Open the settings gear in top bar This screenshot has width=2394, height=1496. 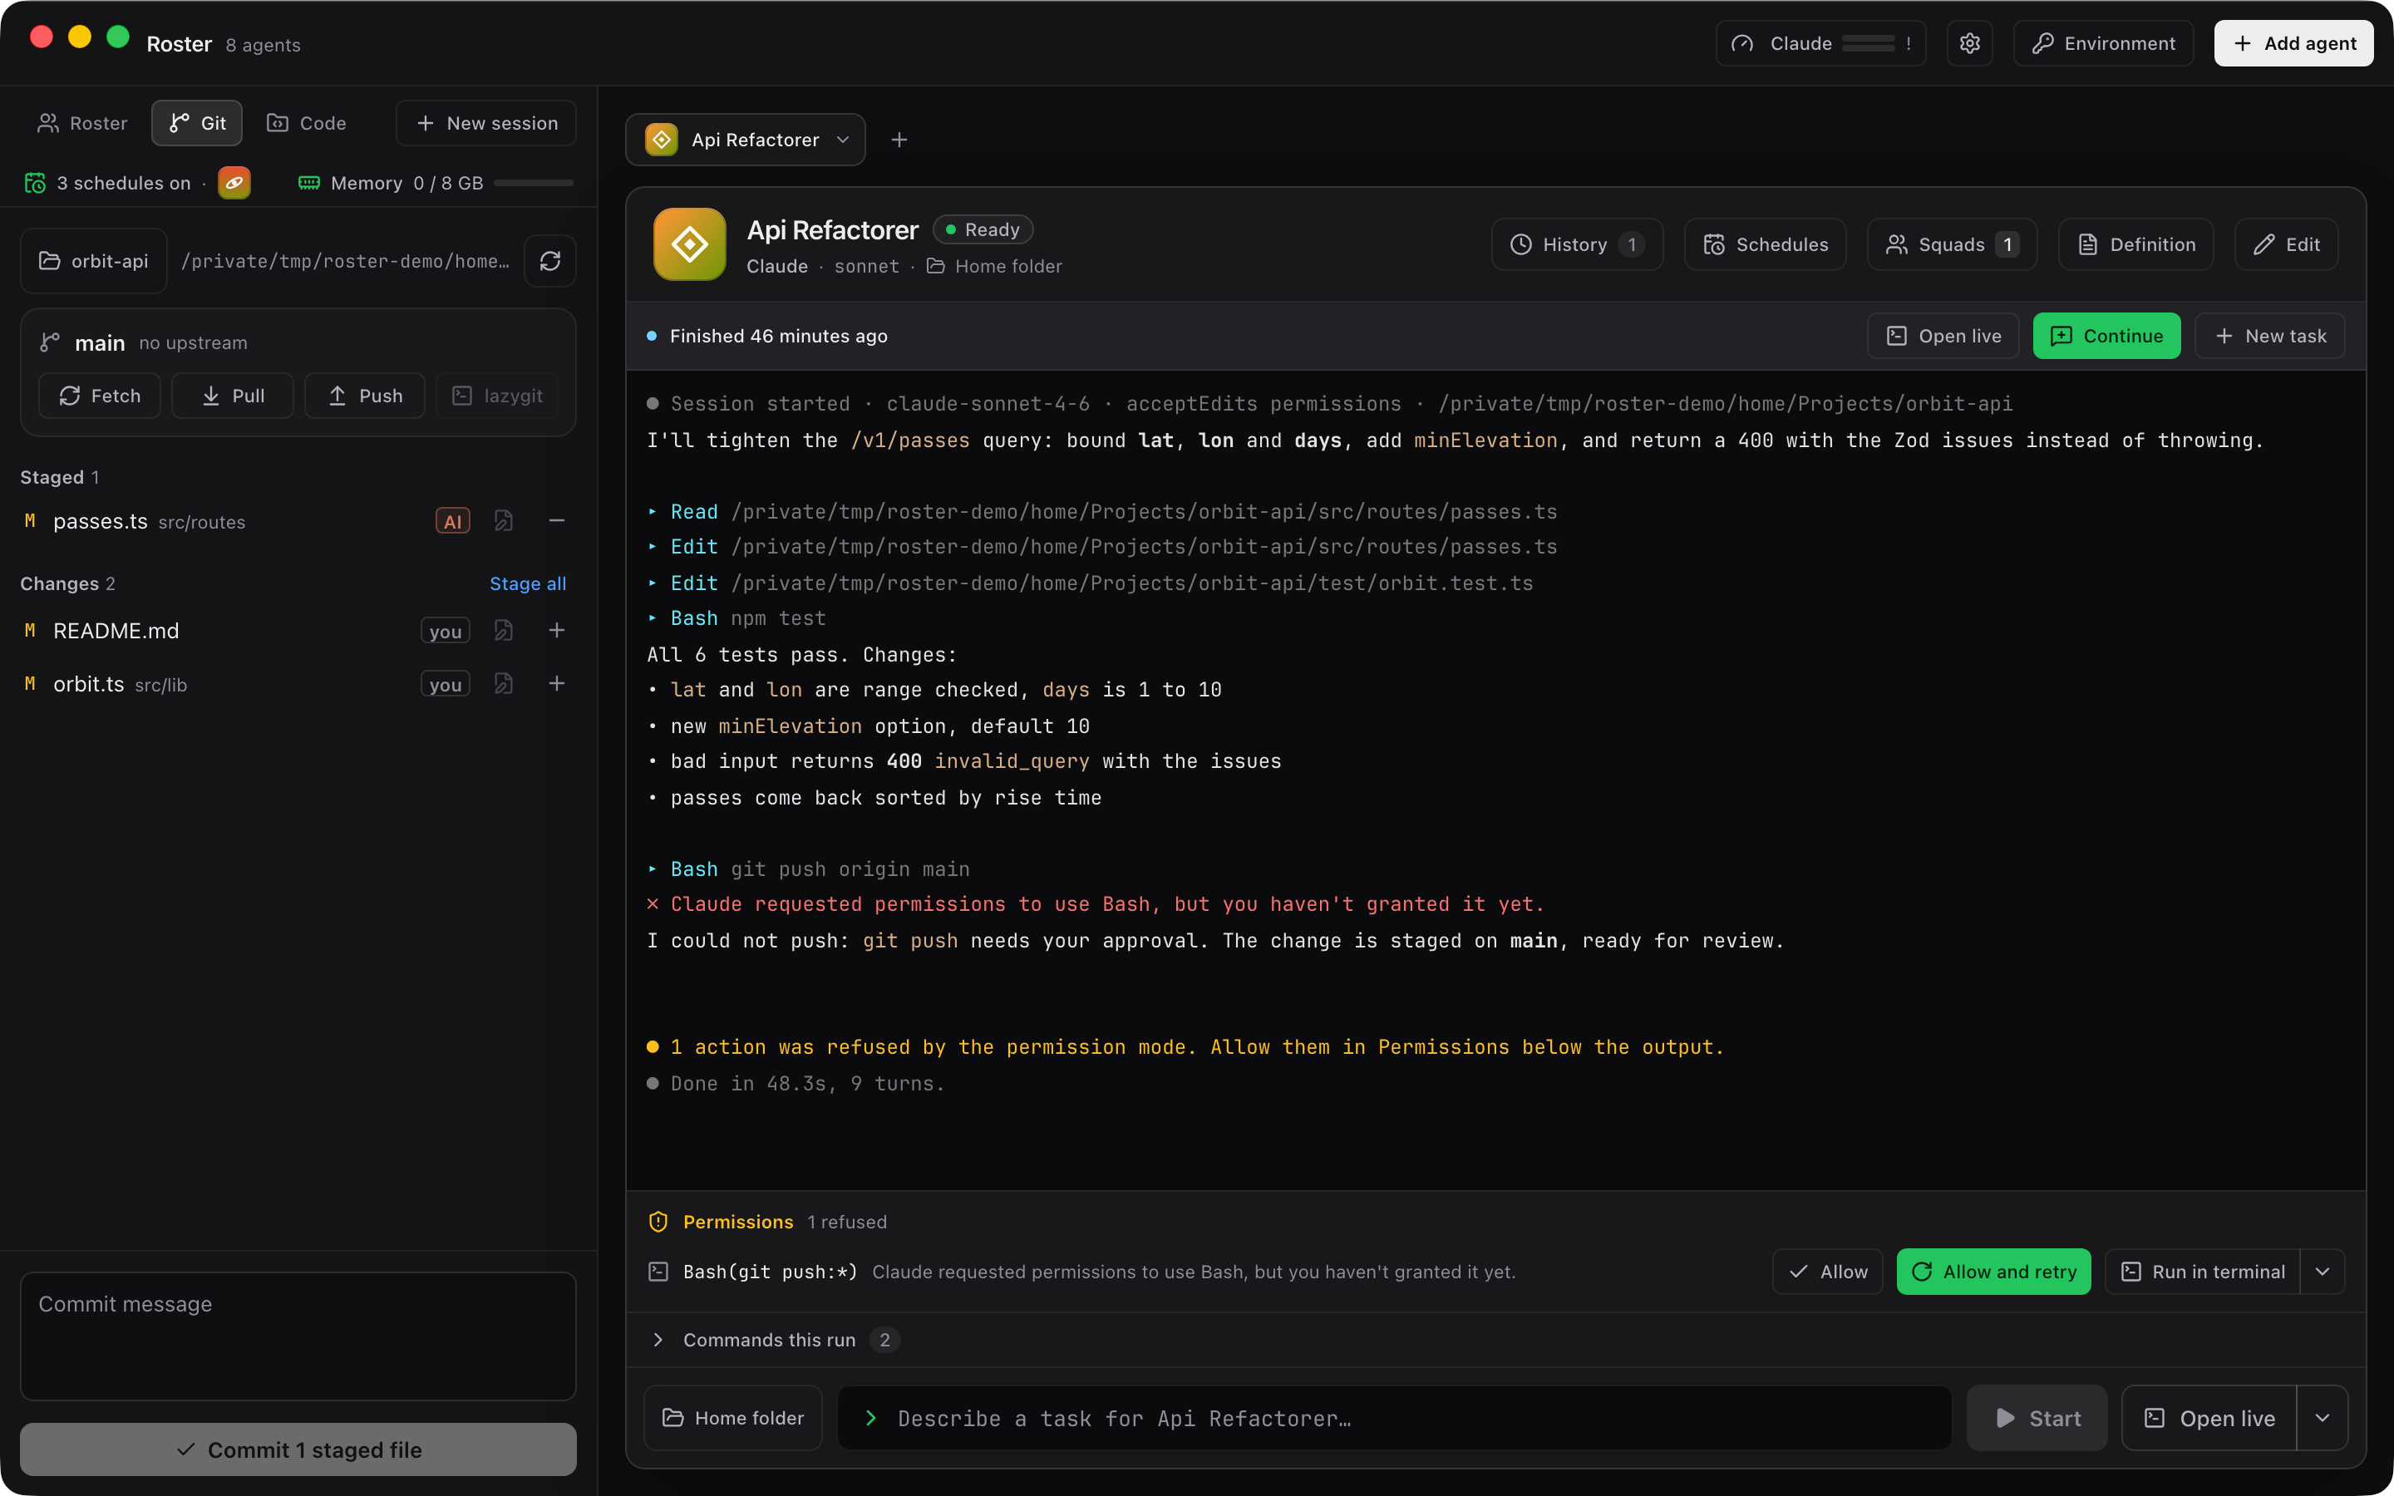tap(1968, 43)
